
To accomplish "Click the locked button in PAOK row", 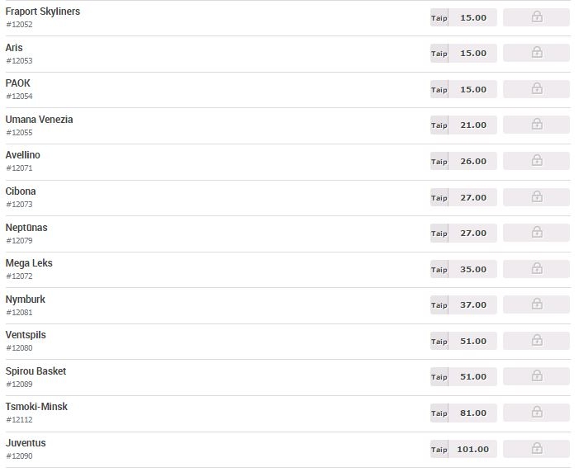I will [537, 89].
